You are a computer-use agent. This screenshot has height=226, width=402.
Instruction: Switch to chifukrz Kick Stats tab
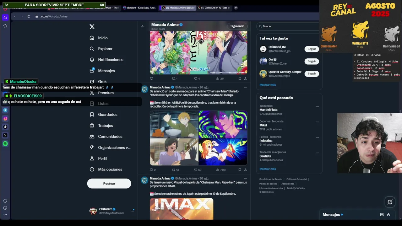pos(139,8)
